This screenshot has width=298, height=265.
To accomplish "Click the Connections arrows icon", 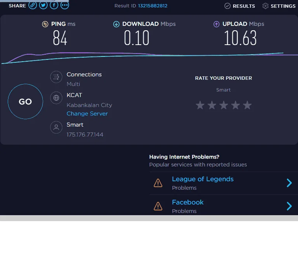I will 56,77.
